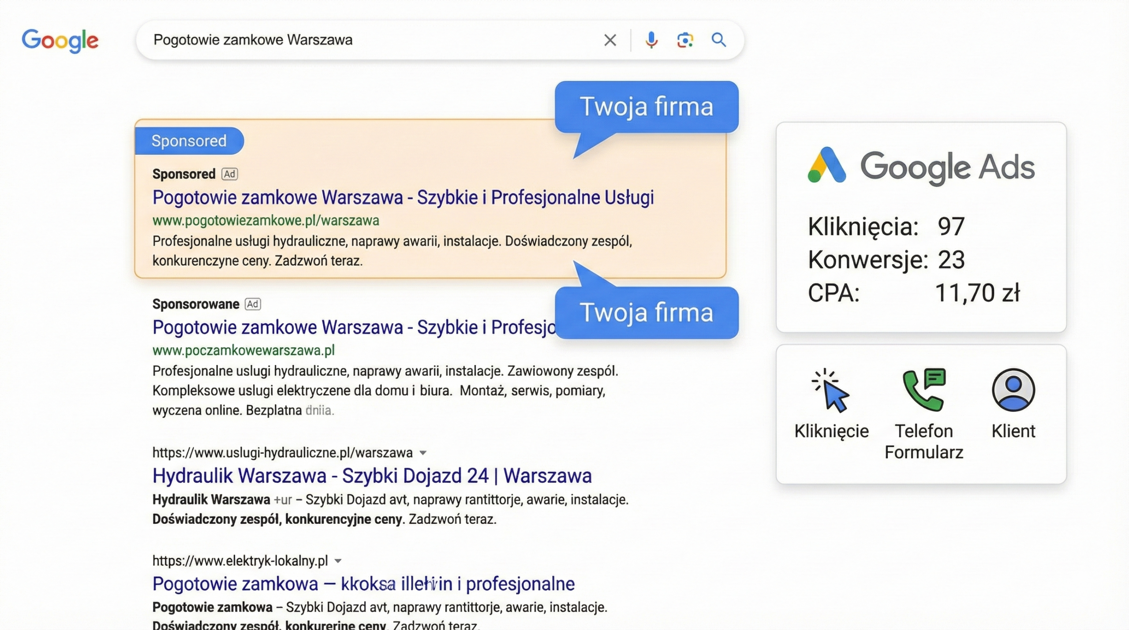Viewport: 1129px width, 630px height.
Task: Click the www.poczamkowewarszawa.pl URL
Action: pyautogui.click(x=243, y=350)
